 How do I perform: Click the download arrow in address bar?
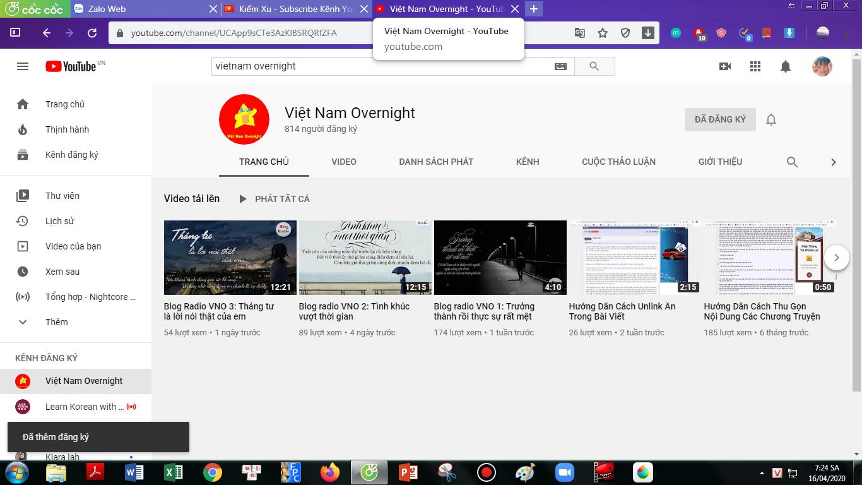point(648,33)
